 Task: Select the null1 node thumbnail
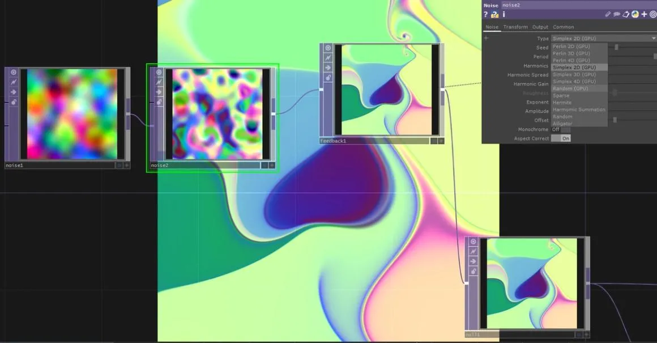tap(532, 283)
